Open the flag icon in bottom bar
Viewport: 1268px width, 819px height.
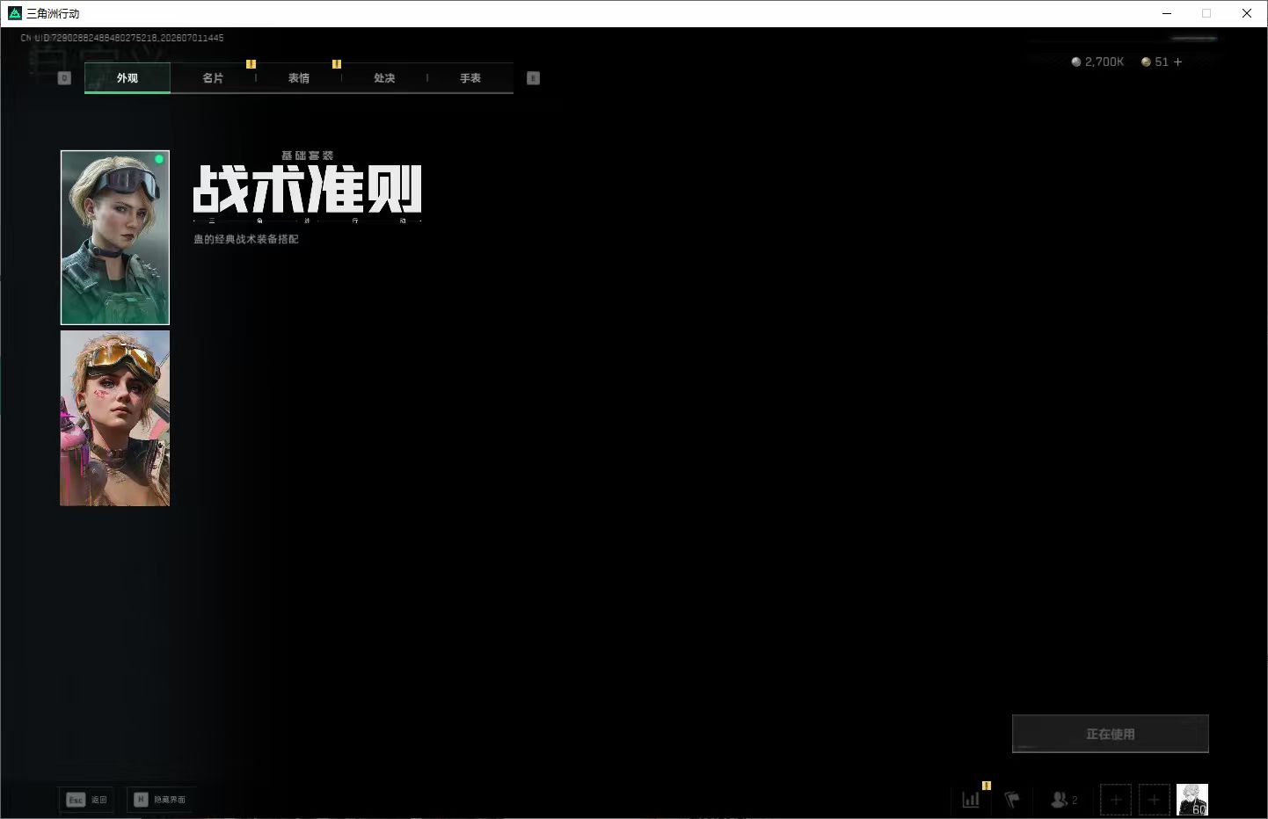click(x=1012, y=800)
